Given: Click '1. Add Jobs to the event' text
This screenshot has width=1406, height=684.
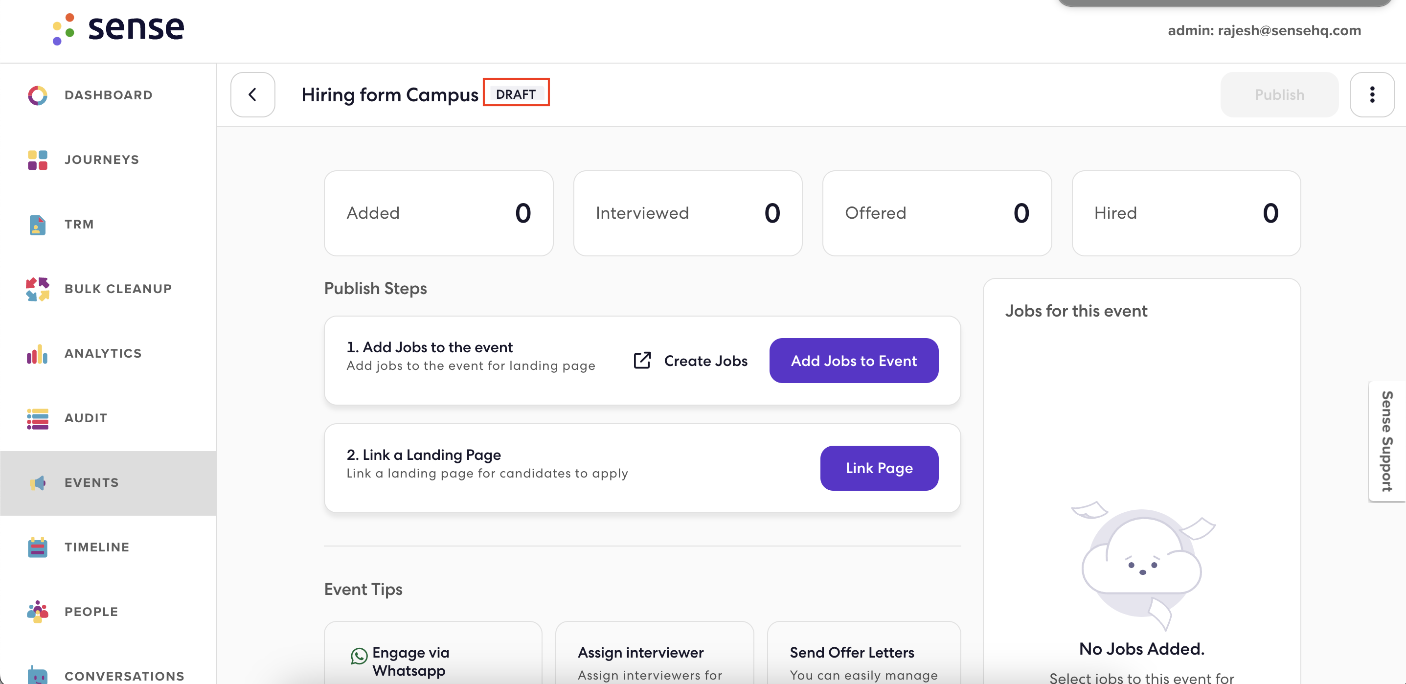Looking at the screenshot, I should (x=430, y=347).
